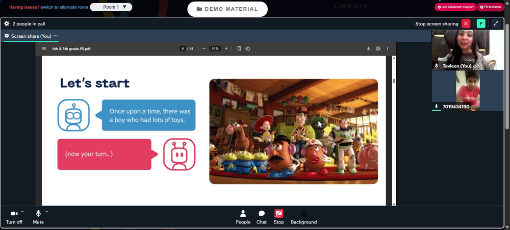The width and height of the screenshot is (510, 230).
Task: Zoom out the PDF with minus icon
Action: [204, 49]
